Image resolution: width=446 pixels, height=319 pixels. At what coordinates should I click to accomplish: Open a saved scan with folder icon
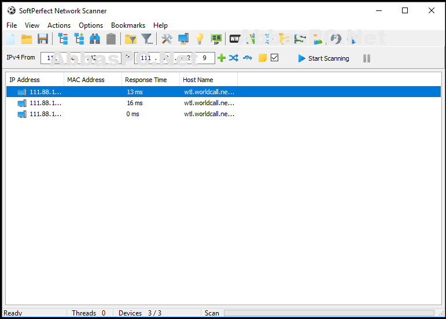click(x=27, y=39)
